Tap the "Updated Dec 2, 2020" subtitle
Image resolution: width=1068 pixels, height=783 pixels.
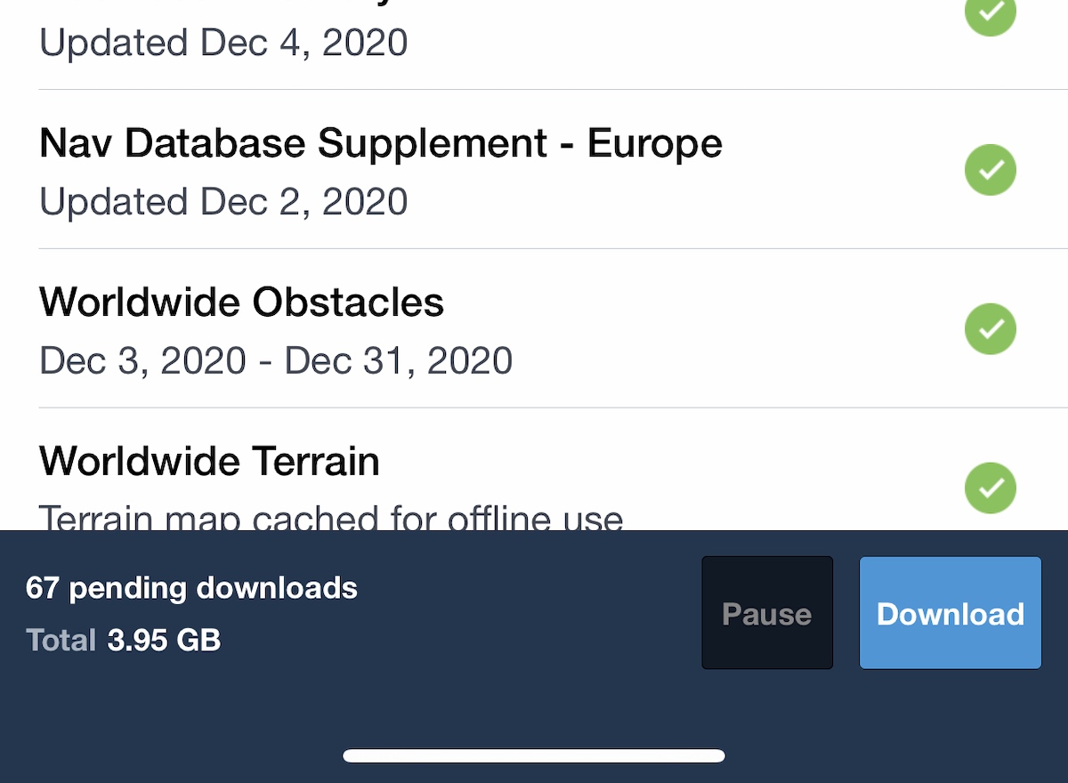[223, 202]
